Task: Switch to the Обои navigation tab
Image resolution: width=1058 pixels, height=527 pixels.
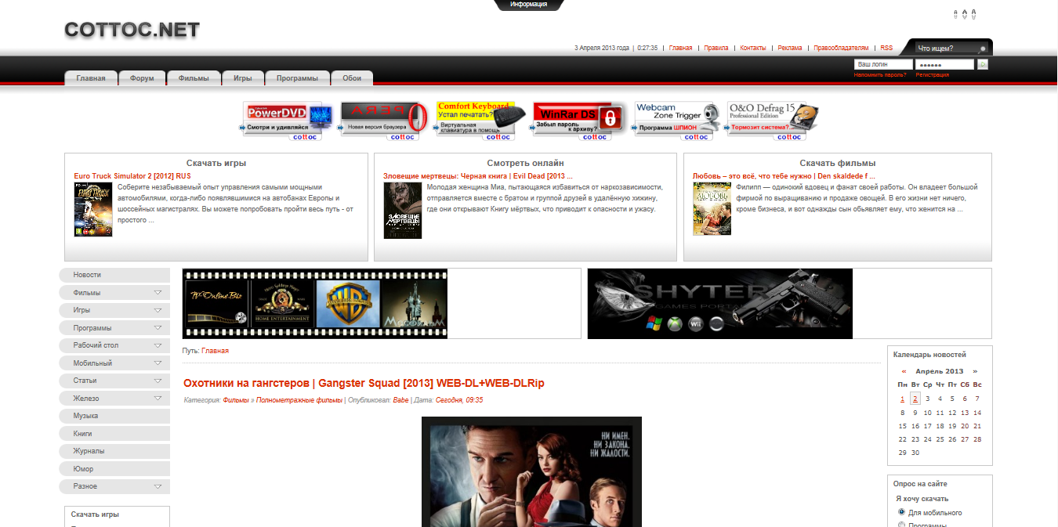Action: pyautogui.click(x=352, y=78)
